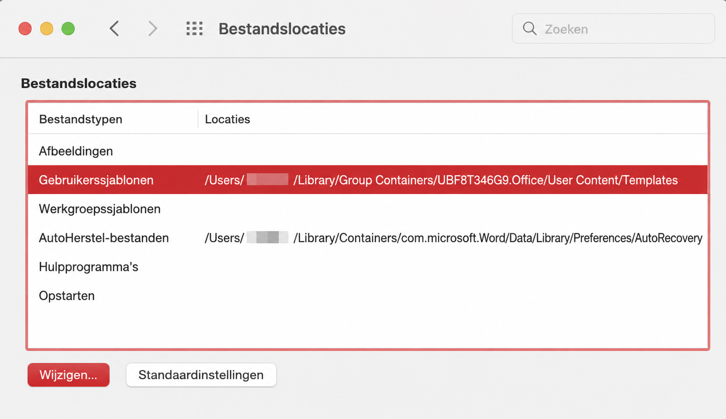
Task: Focus the Zoeken search field
Action: (613, 29)
